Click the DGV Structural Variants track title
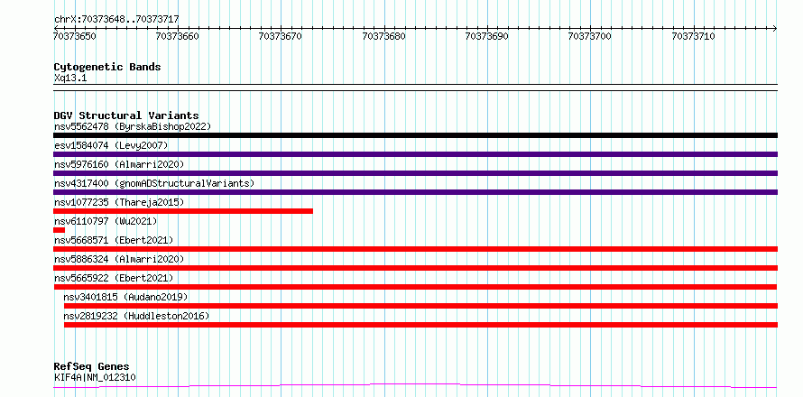 tap(126, 115)
